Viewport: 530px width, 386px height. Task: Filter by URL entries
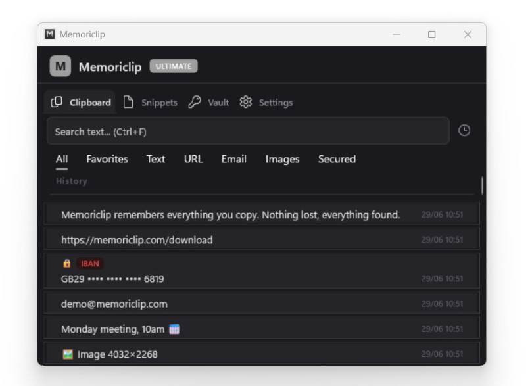click(x=193, y=159)
